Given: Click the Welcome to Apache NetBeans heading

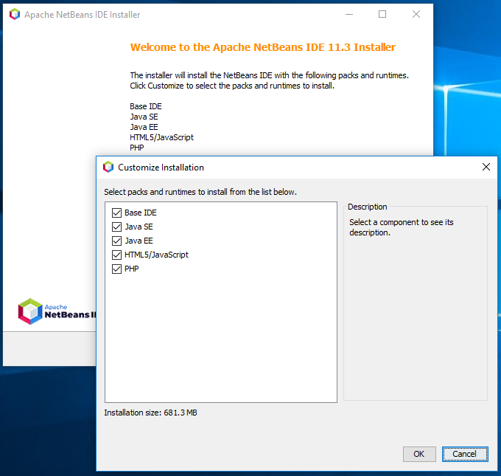Looking at the screenshot, I should [x=262, y=47].
